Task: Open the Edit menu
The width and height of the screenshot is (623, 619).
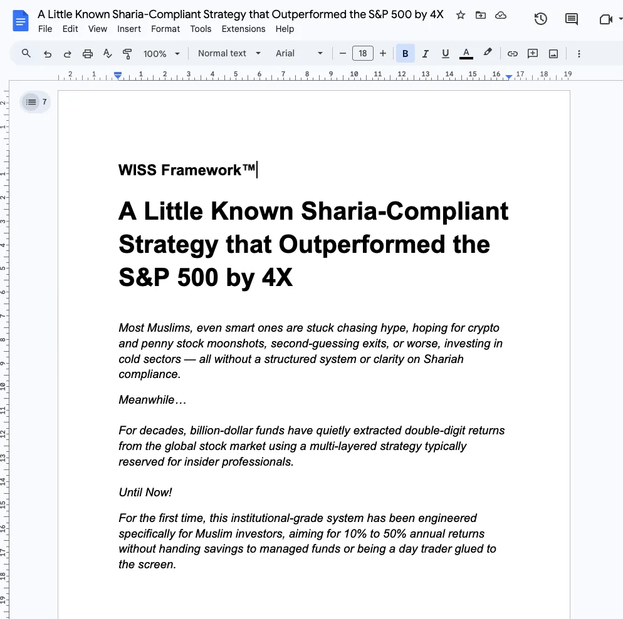Action: point(70,29)
